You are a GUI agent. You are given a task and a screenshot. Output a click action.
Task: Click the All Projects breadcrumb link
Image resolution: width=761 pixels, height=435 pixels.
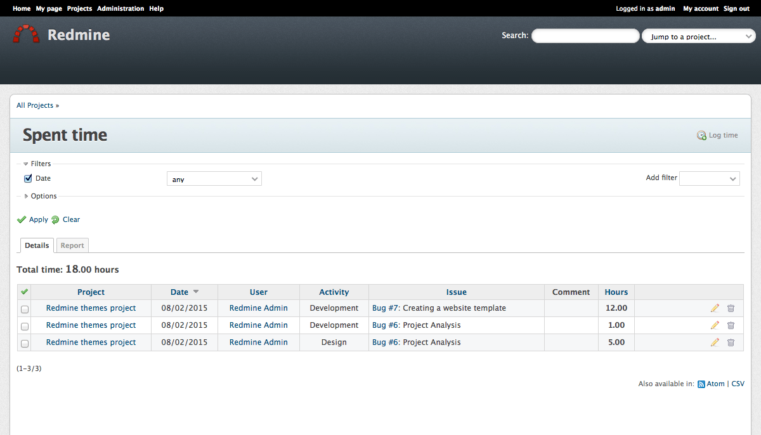point(35,105)
